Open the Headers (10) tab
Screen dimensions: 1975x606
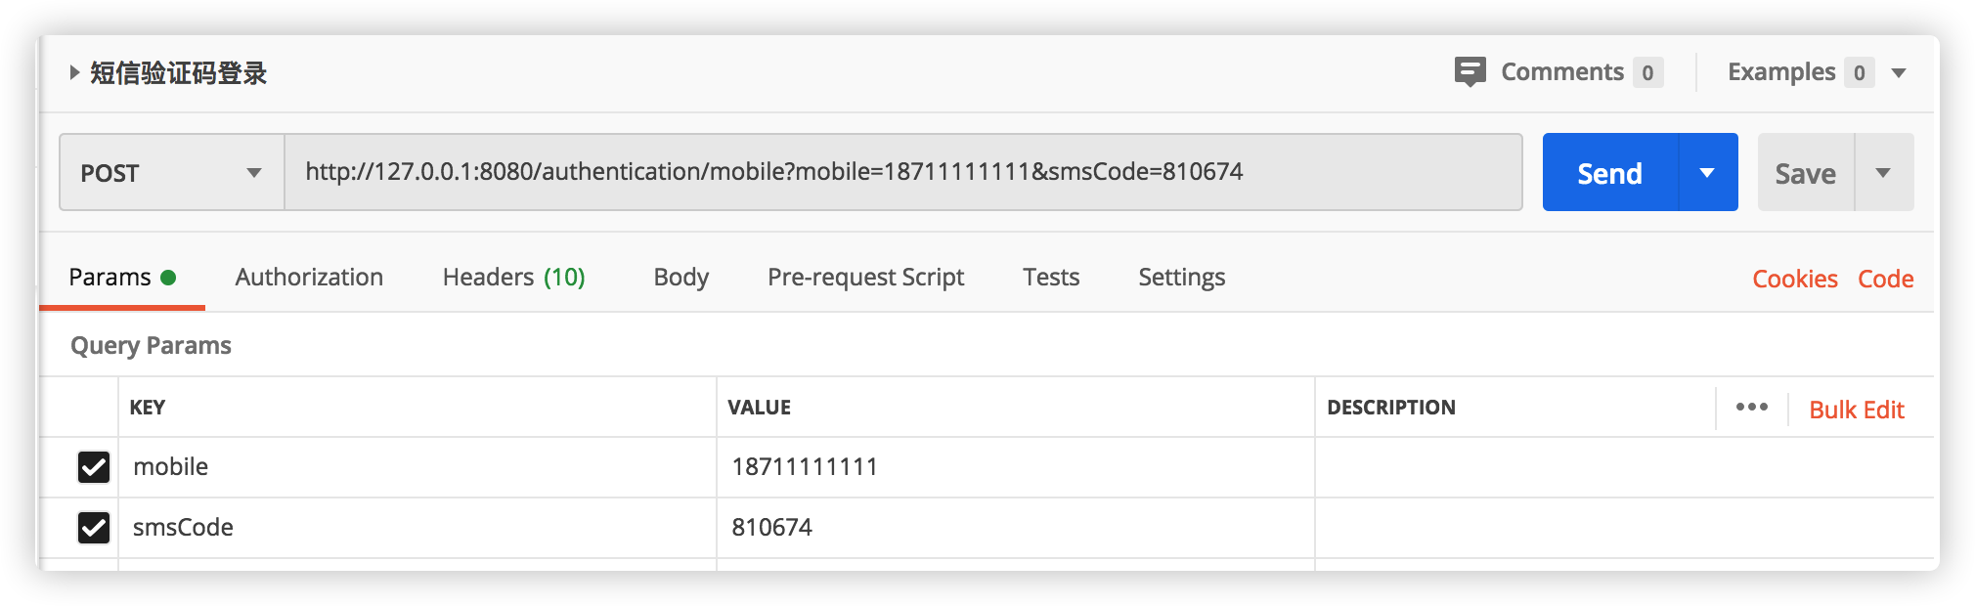pyautogui.click(x=513, y=278)
